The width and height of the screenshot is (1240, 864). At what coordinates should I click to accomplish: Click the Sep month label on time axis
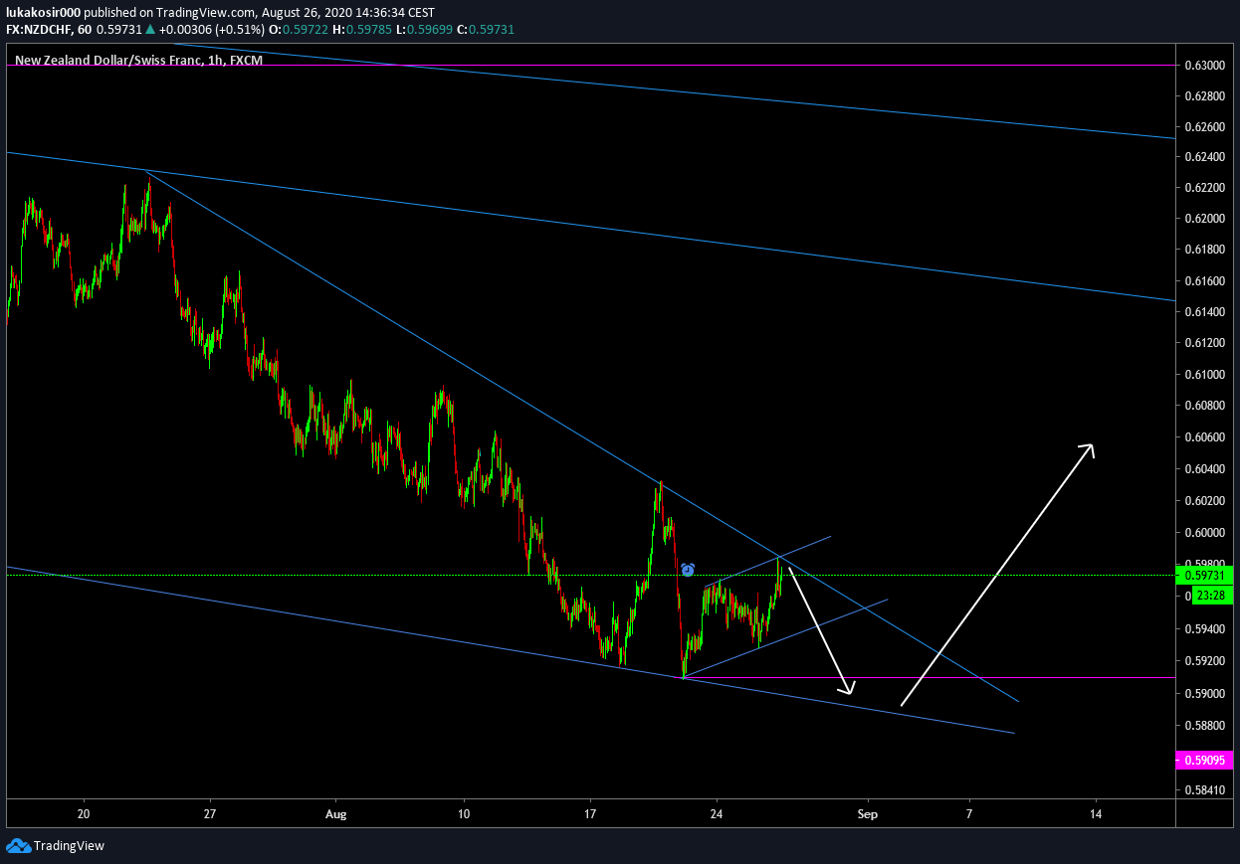(868, 812)
